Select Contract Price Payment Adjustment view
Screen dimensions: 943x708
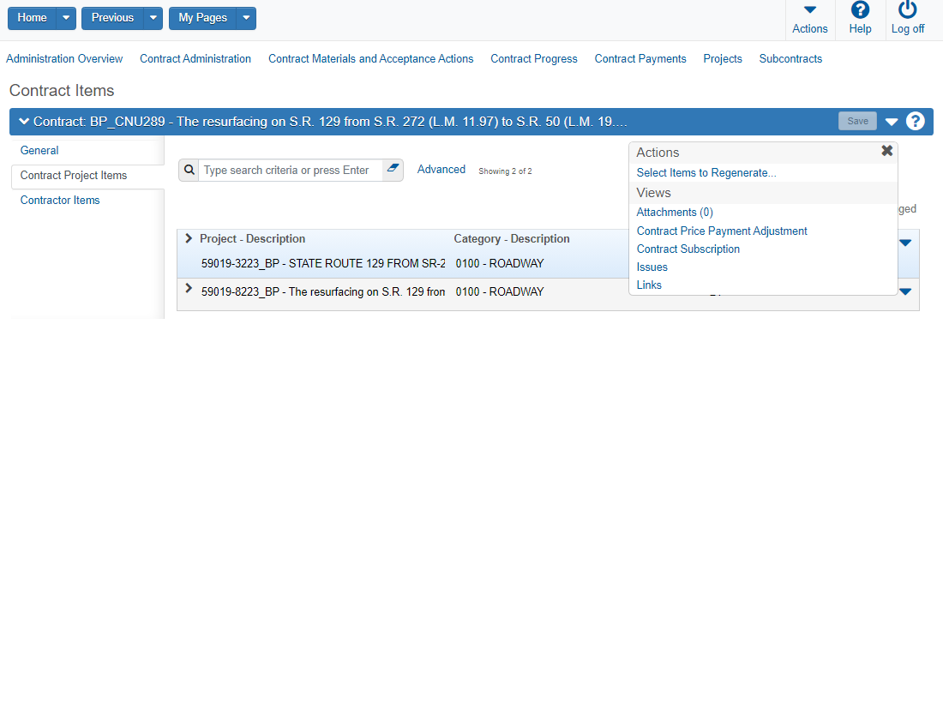click(x=722, y=231)
